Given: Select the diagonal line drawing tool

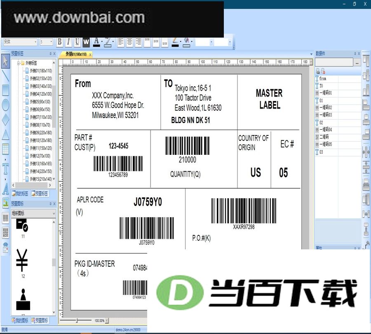Looking at the screenshot, I should click(5, 76).
